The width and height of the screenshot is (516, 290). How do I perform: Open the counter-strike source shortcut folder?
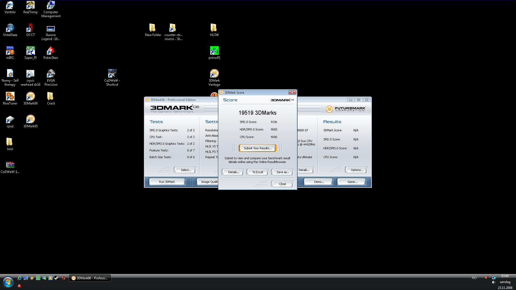[x=173, y=32]
